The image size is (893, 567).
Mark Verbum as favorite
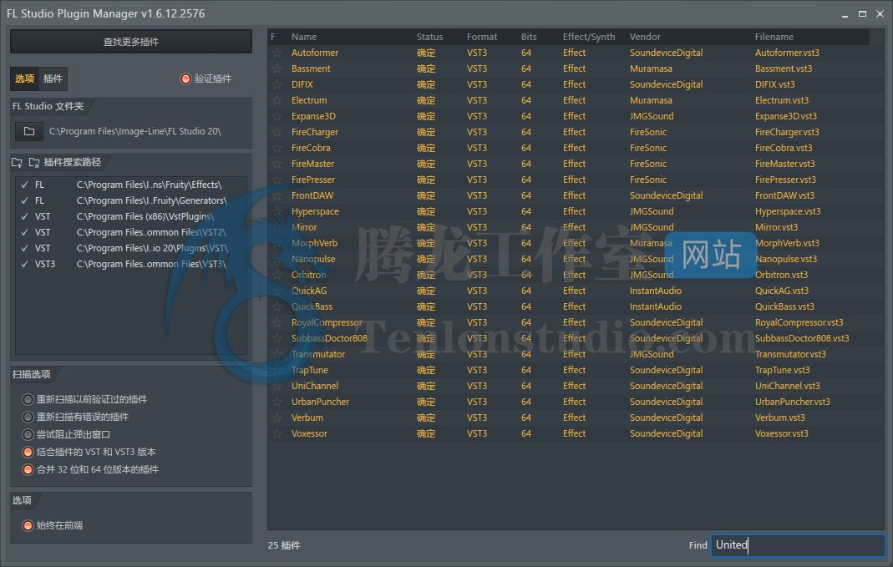[277, 418]
